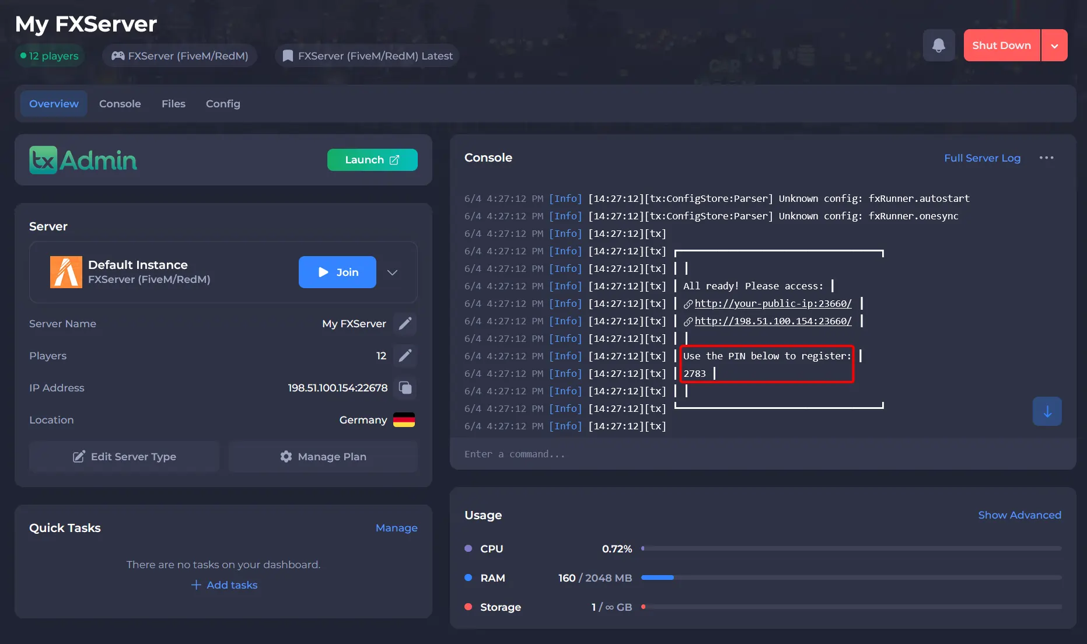Click Manage link in Quick Tasks

pyautogui.click(x=397, y=528)
